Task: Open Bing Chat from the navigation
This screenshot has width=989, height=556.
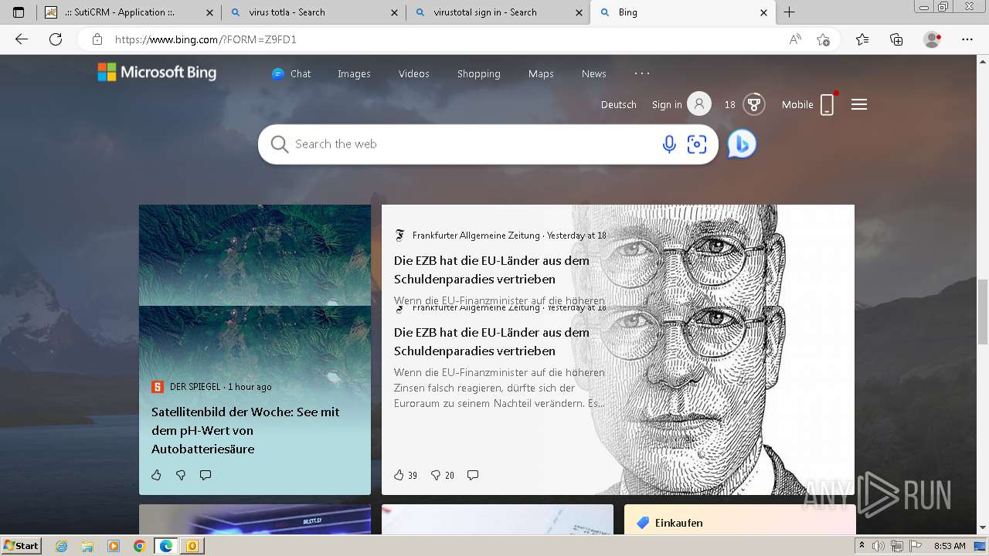Action: tap(291, 73)
